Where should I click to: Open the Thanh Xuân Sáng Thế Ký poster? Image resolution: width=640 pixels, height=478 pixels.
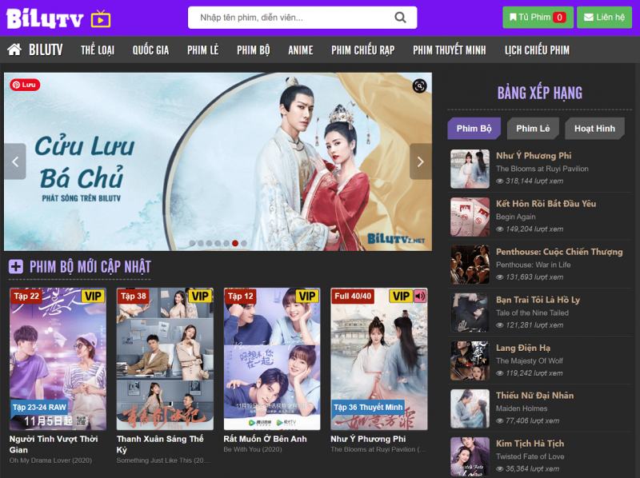point(165,359)
